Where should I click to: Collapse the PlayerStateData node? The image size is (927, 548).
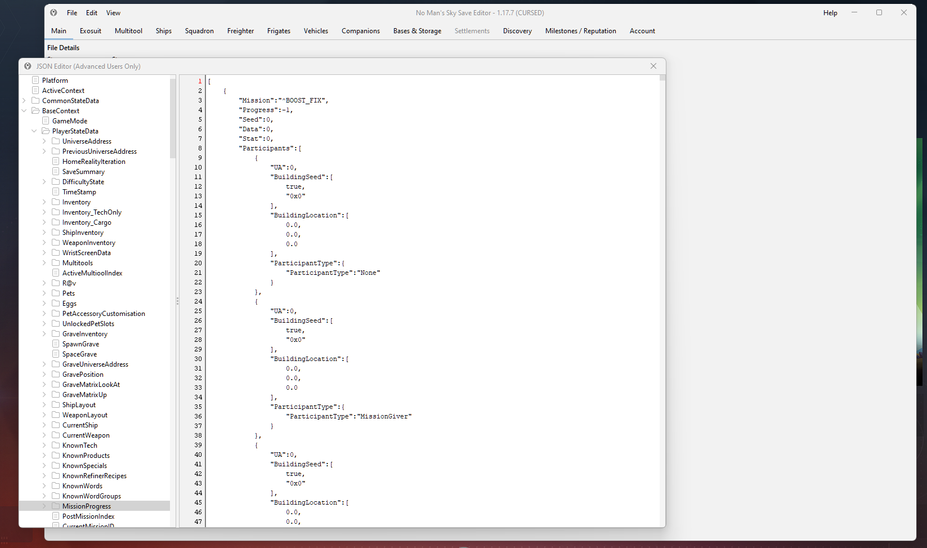click(x=34, y=131)
